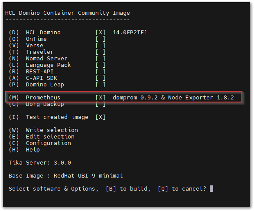This screenshot has height=211, width=254.
Task: Select the Borg Backup menu entry
Action: 45,104
